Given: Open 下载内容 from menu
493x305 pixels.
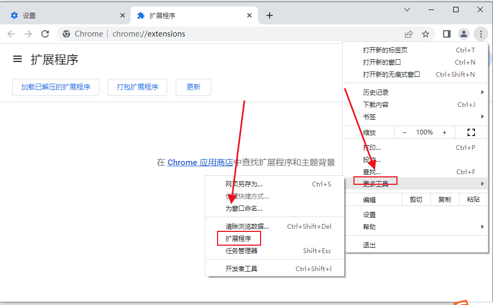Looking at the screenshot, I should 416,105.
